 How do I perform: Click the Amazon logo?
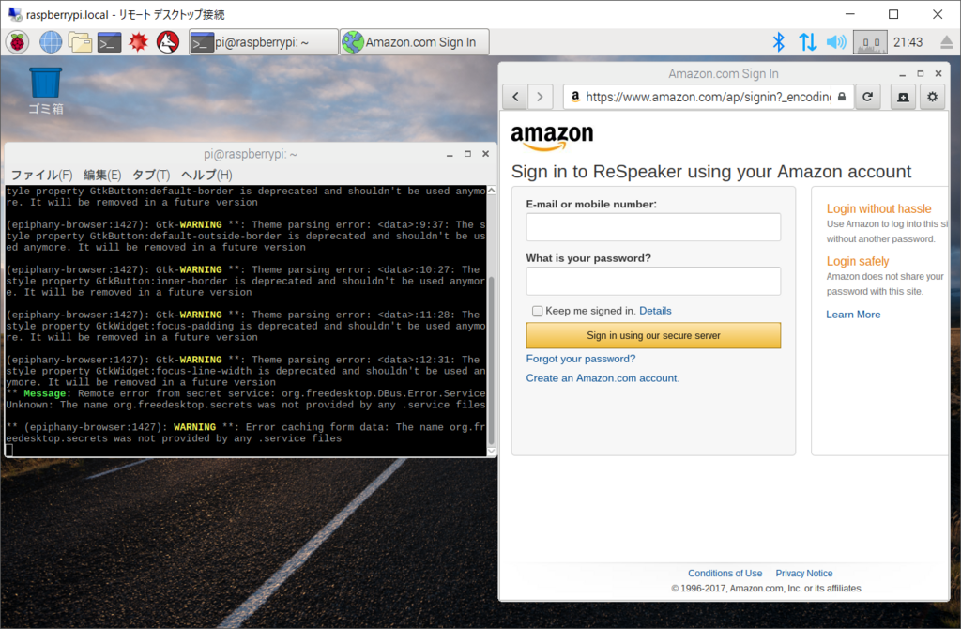click(x=552, y=137)
